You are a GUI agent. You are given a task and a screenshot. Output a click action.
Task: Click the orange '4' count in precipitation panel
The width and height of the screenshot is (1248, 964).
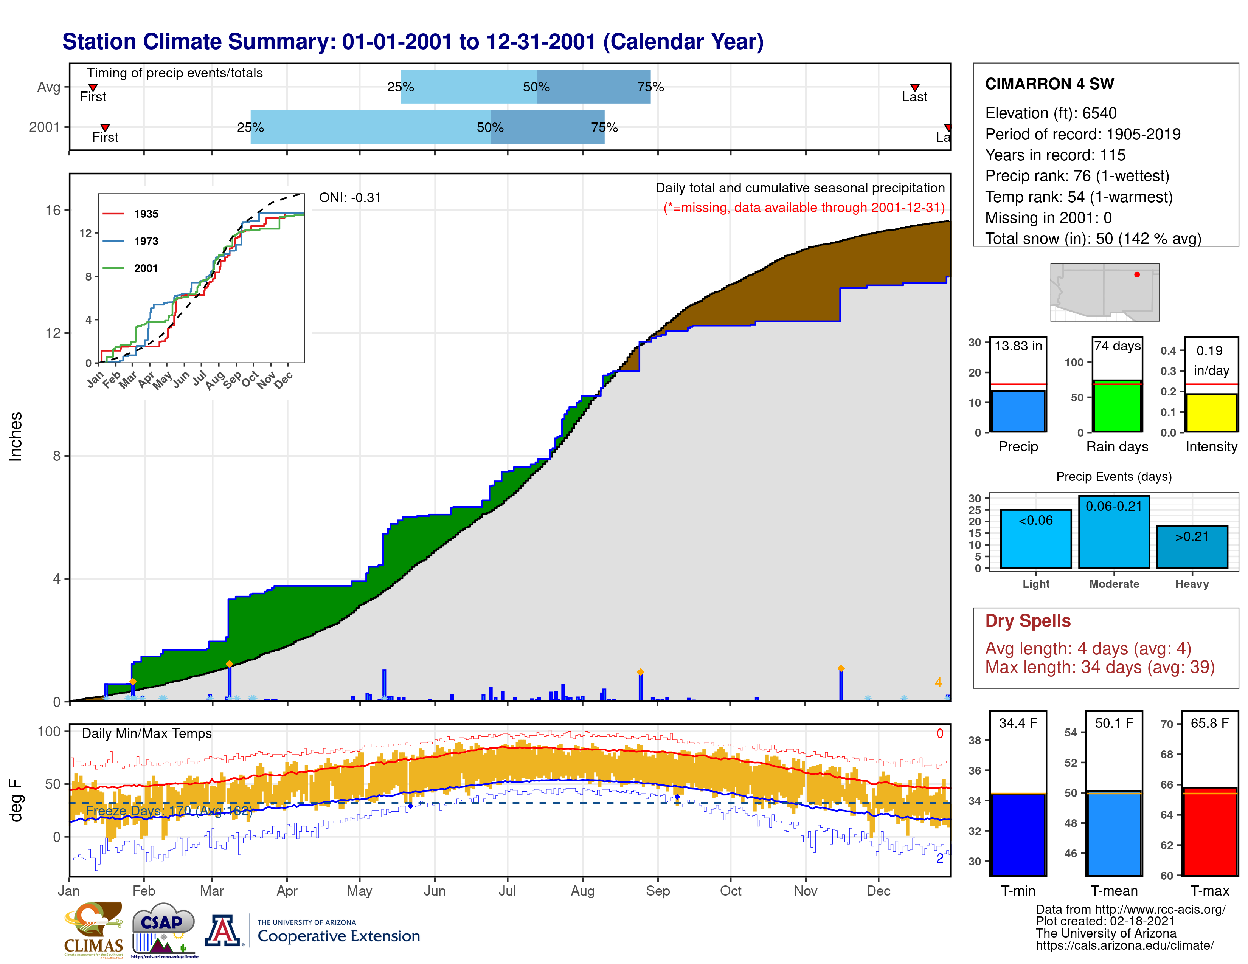[938, 682]
